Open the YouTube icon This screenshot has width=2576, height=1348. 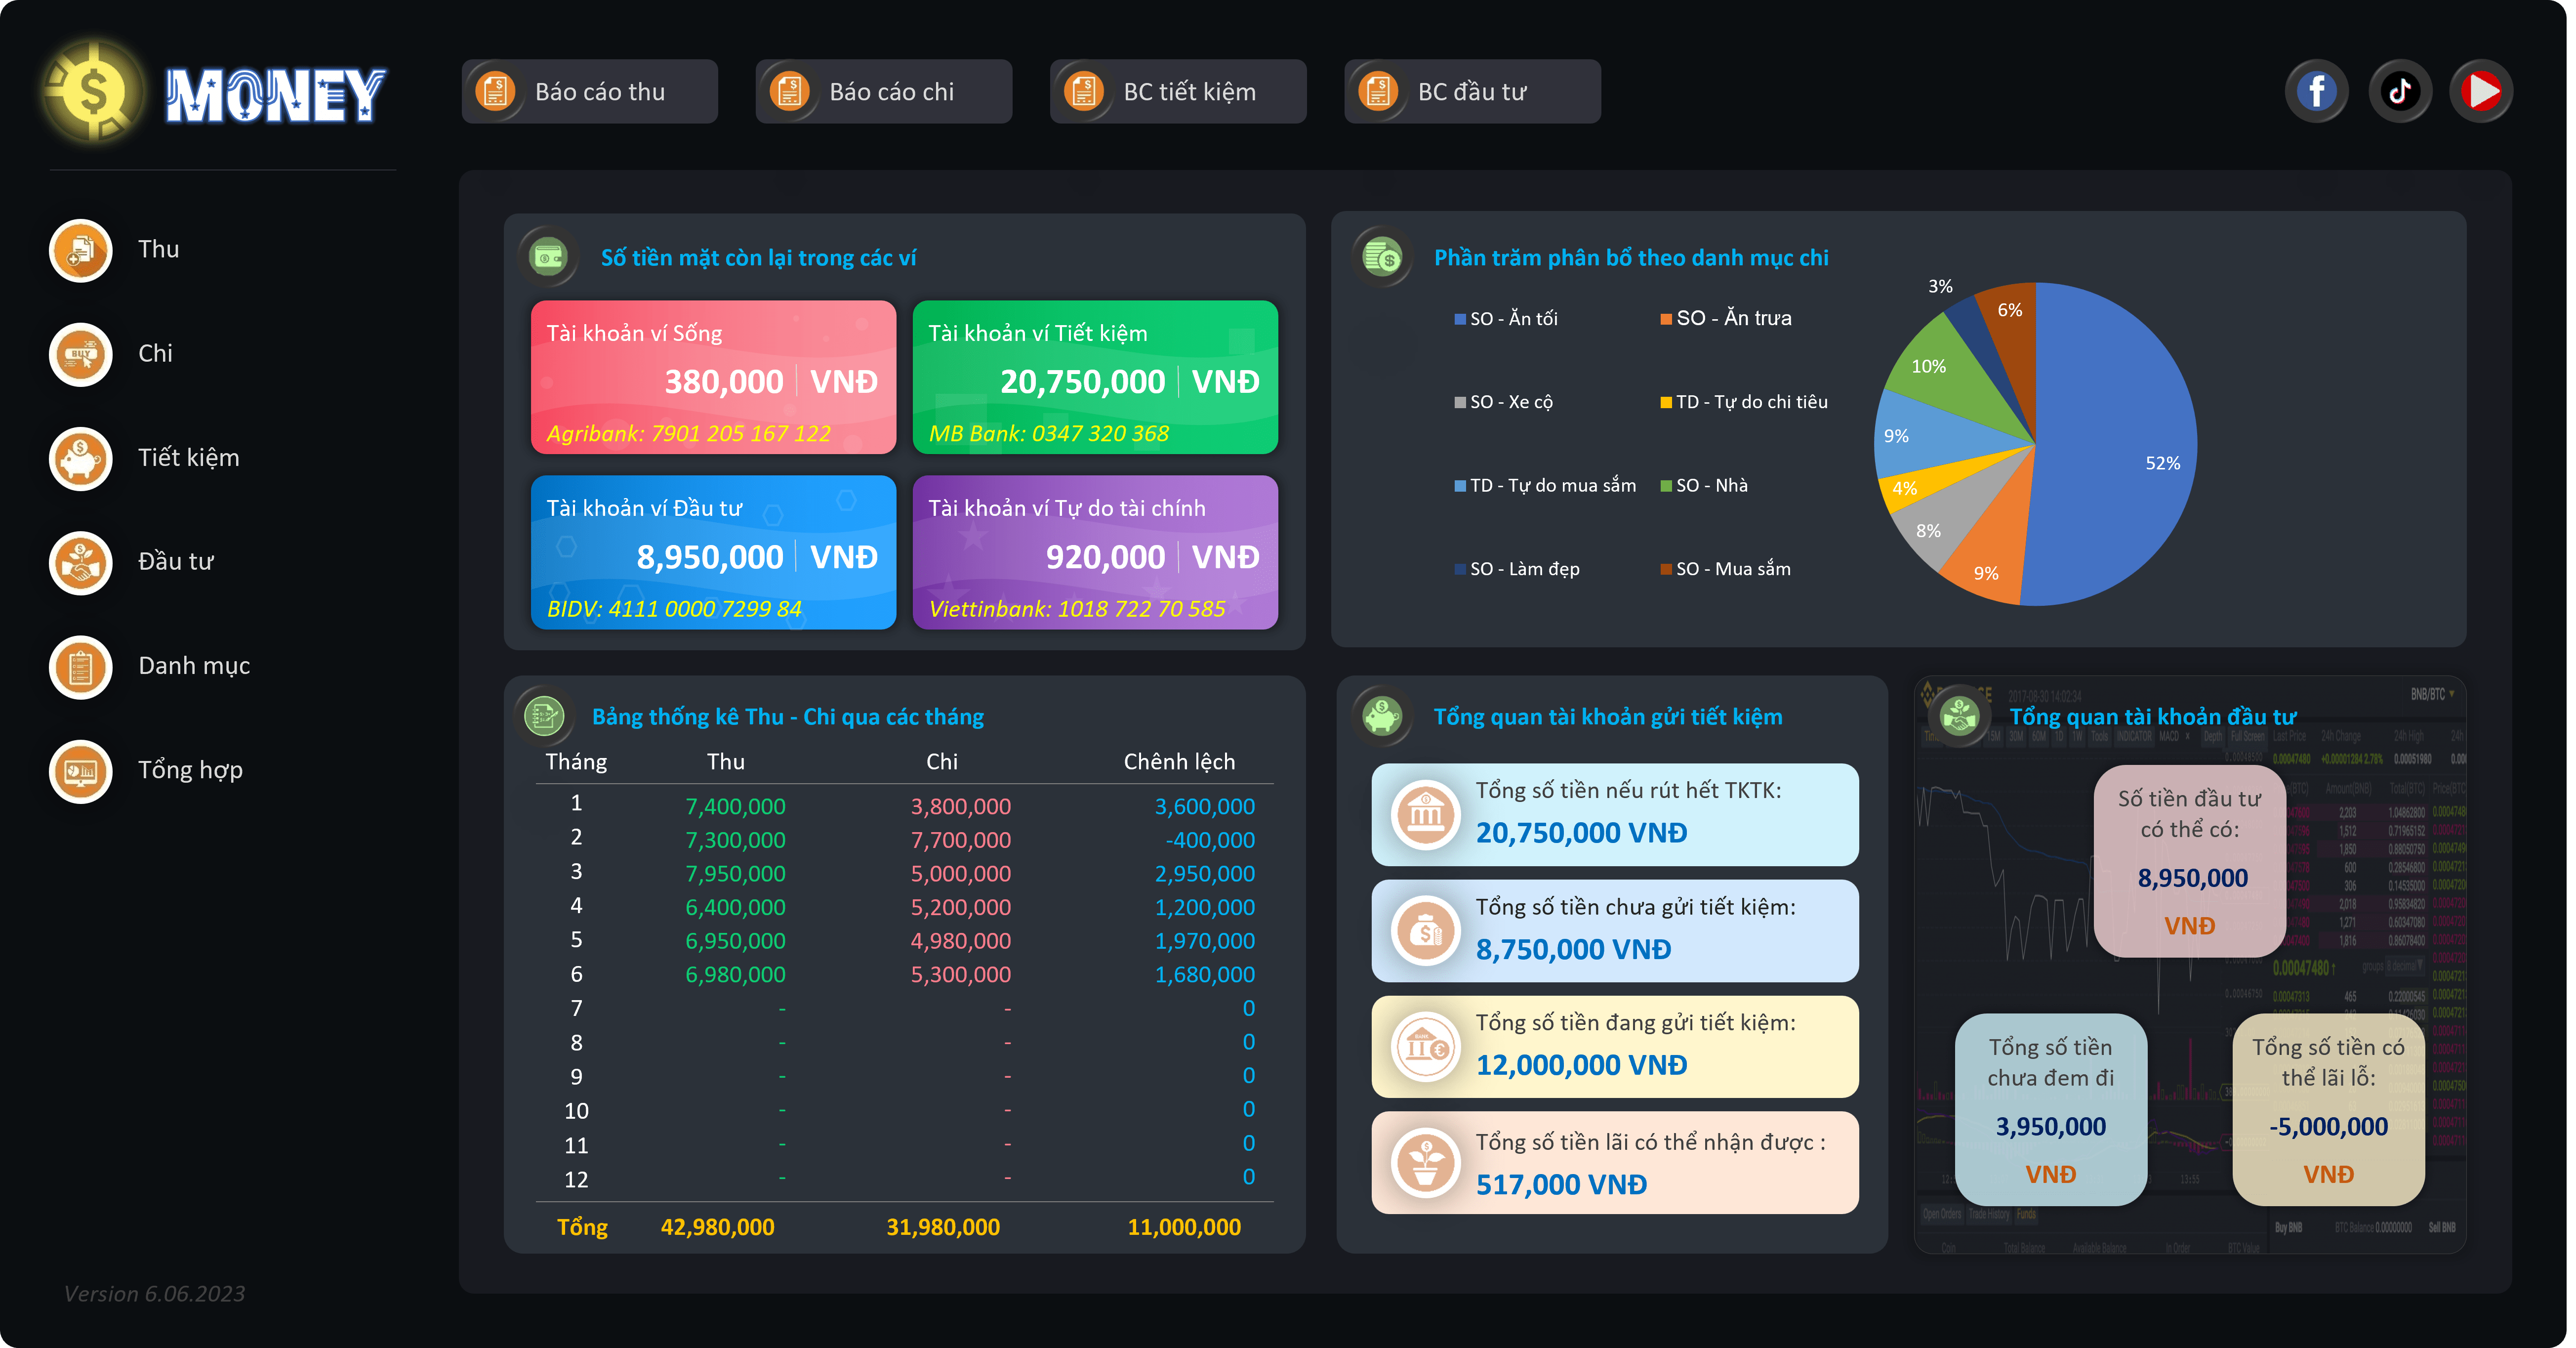[2481, 91]
